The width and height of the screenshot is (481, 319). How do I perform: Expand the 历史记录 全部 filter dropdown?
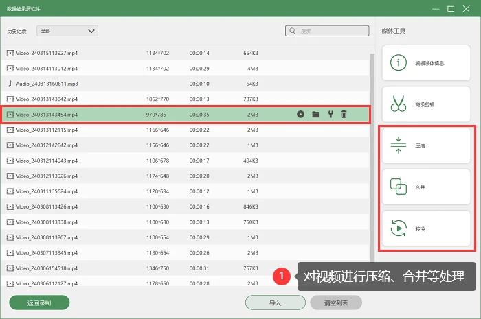tap(67, 31)
